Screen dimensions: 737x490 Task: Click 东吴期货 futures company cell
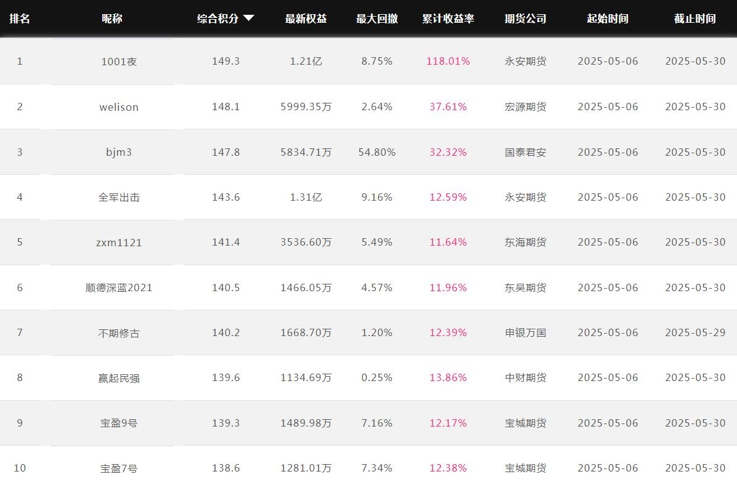526,287
